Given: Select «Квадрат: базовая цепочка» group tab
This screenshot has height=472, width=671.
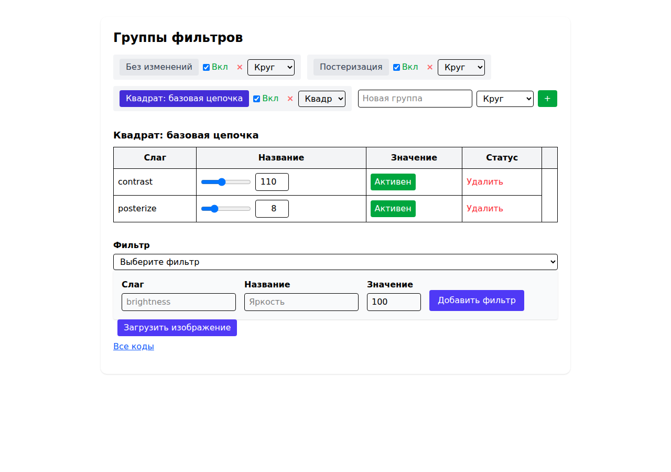Looking at the screenshot, I should [184, 99].
